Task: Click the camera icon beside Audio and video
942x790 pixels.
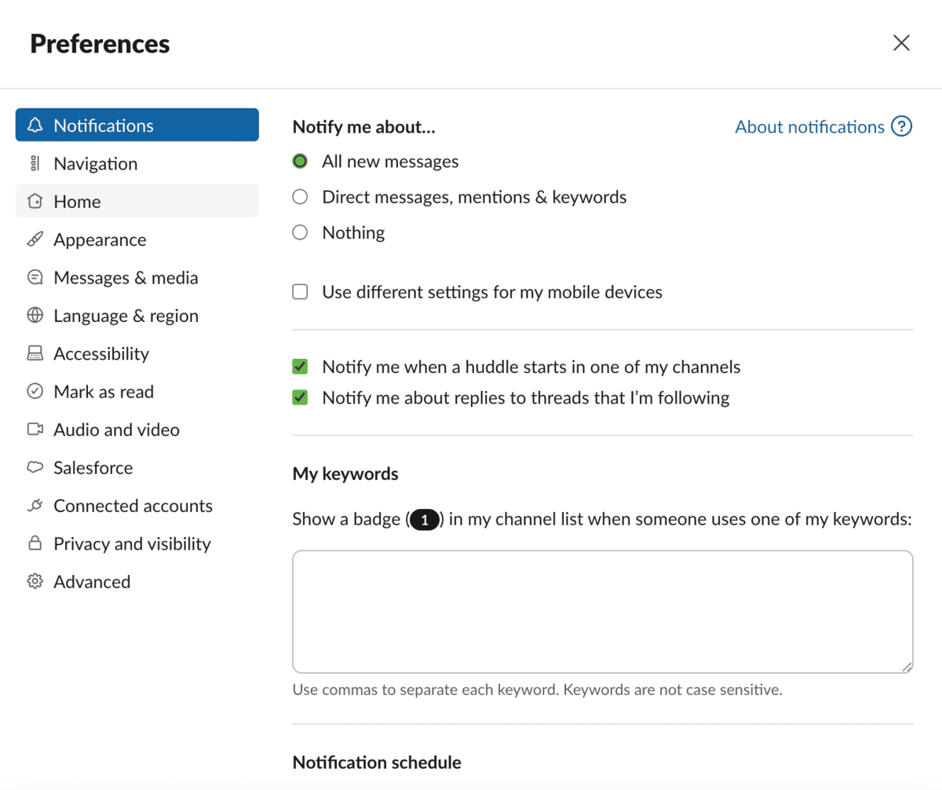Action: click(x=35, y=429)
